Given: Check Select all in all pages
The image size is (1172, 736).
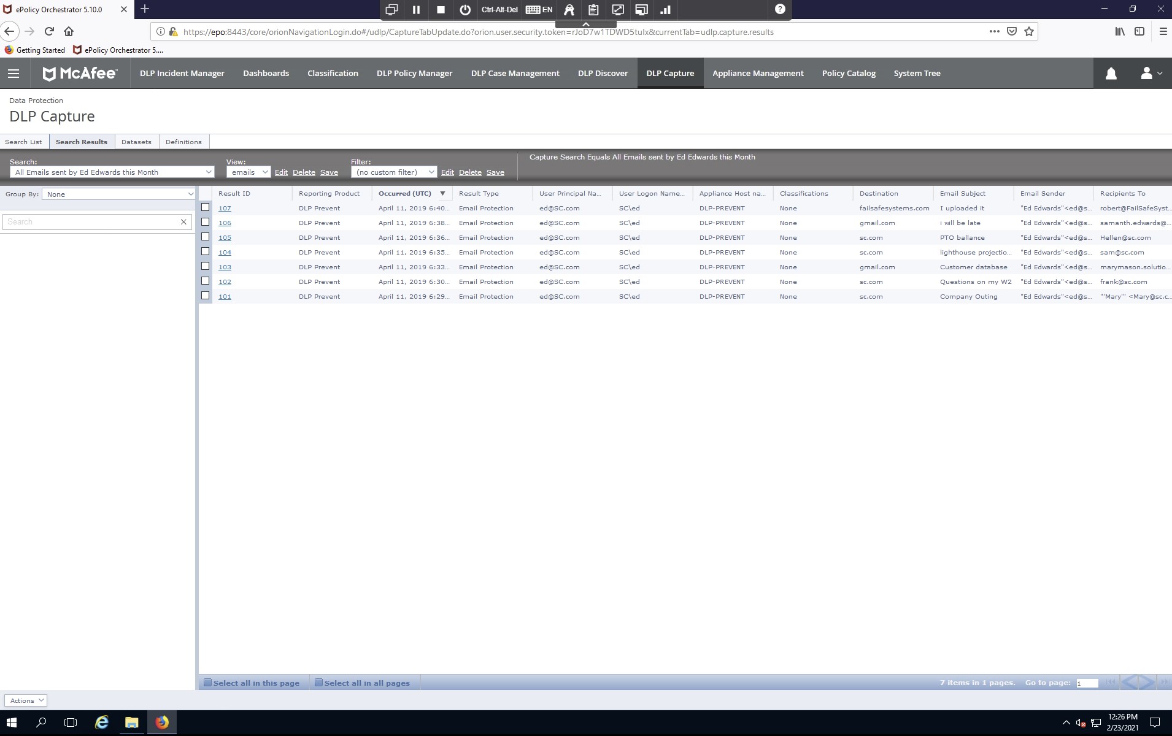Looking at the screenshot, I should 318,683.
